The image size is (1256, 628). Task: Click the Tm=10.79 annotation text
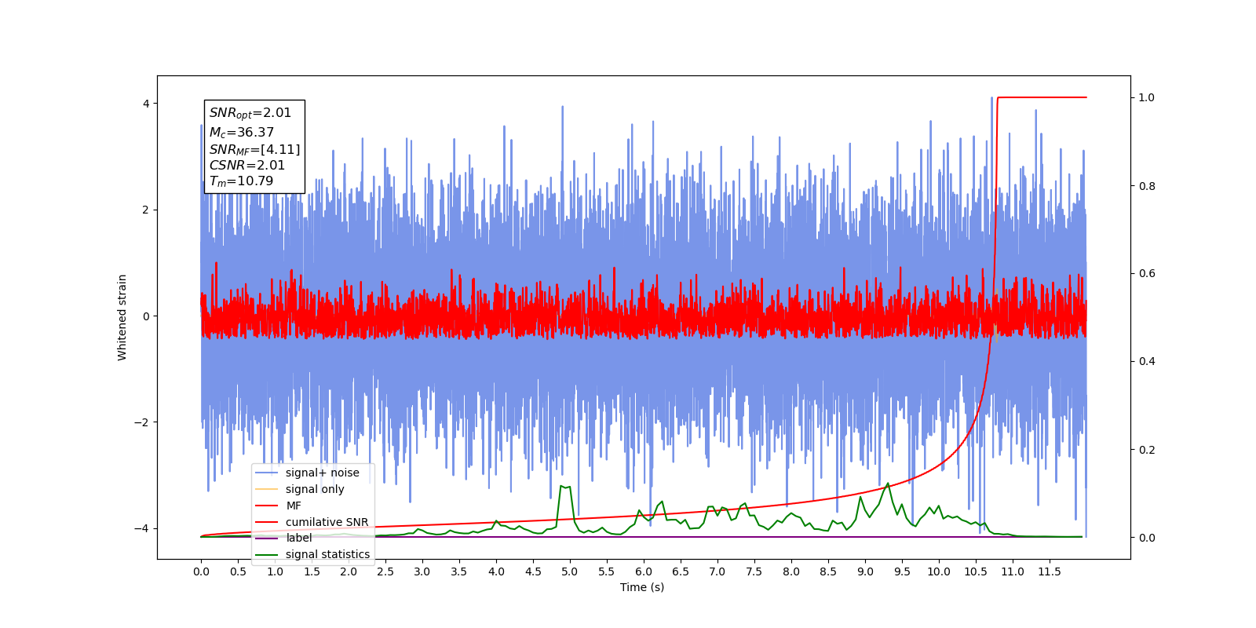coord(241,181)
